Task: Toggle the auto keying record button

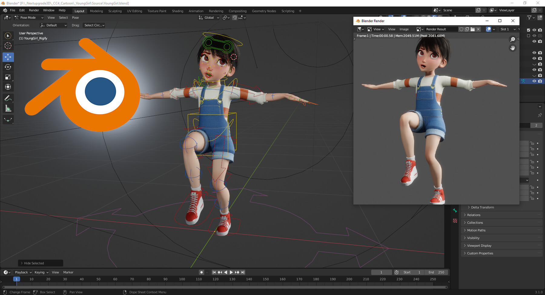Action: tap(201, 272)
